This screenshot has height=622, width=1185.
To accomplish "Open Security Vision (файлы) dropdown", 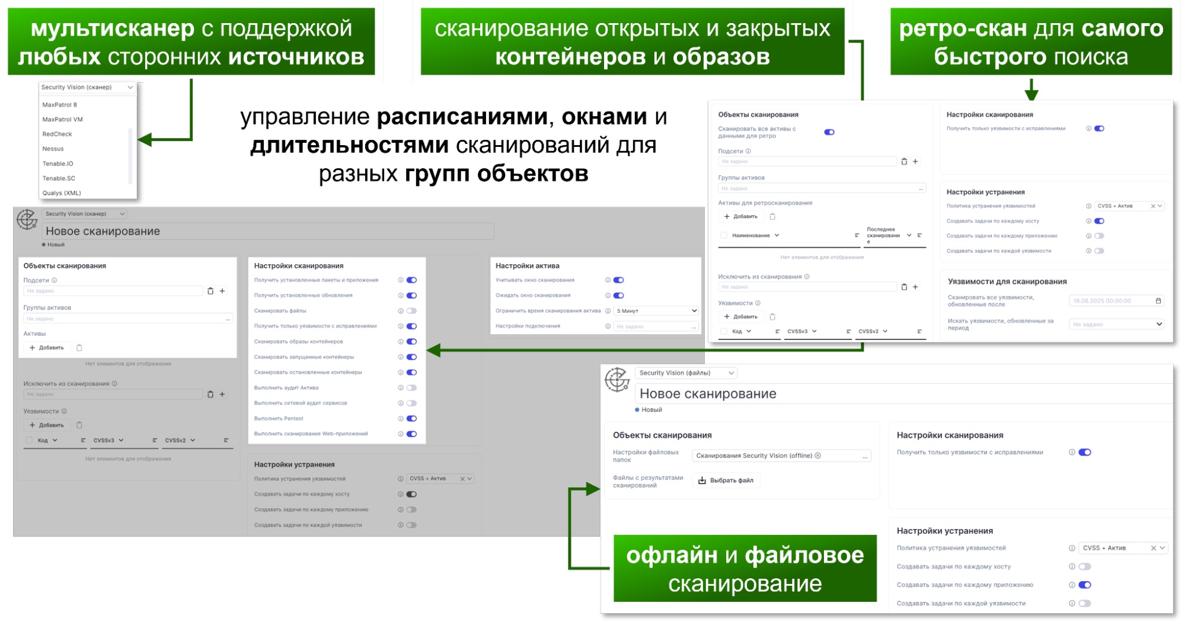I will click(x=686, y=373).
